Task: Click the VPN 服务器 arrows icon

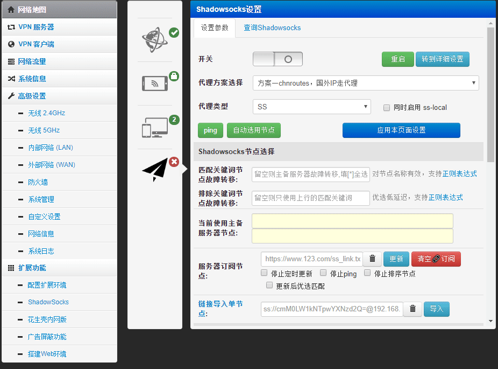Action: coord(11,27)
